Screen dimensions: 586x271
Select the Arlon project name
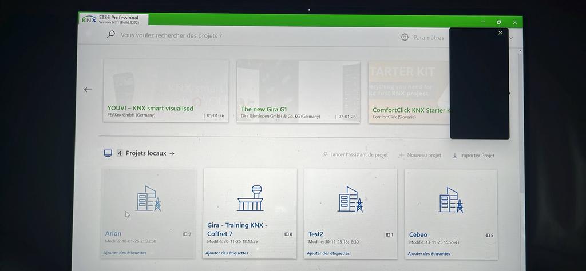point(113,233)
